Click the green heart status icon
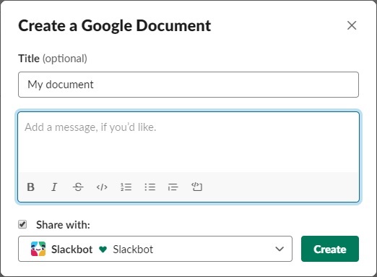The width and height of the screenshot is (377, 277). pyautogui.click(x=103, y=250)
